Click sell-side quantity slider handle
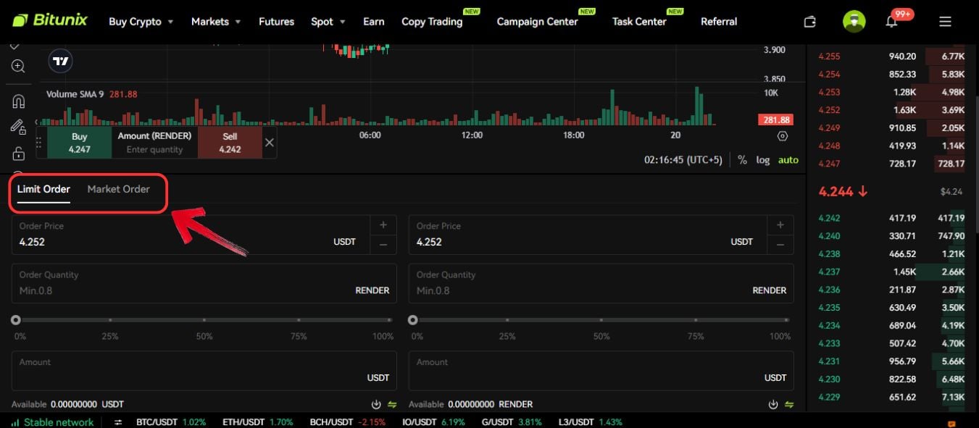Screen dimensions: 979x428 [x=413, y=320]
